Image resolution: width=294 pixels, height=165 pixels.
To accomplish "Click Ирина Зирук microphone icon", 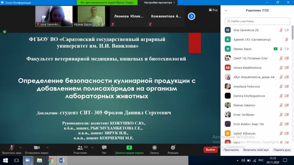I will tap(281, 49).
